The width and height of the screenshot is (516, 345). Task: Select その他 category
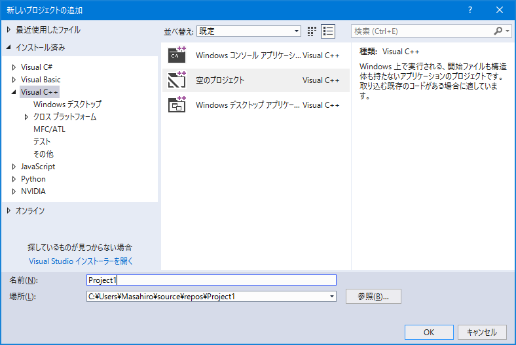pyautogui.click(x=43, y=154)
